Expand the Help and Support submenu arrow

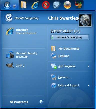click(x=88, y=85)
